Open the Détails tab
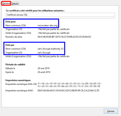The height and width of the screenshot is (116, 121). click(x=15, y=4)
